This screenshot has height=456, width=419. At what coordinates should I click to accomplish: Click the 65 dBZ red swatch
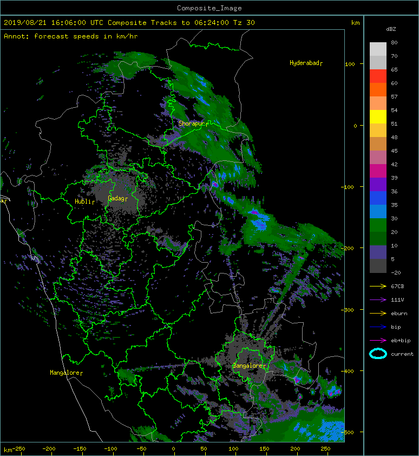[378, 76]
